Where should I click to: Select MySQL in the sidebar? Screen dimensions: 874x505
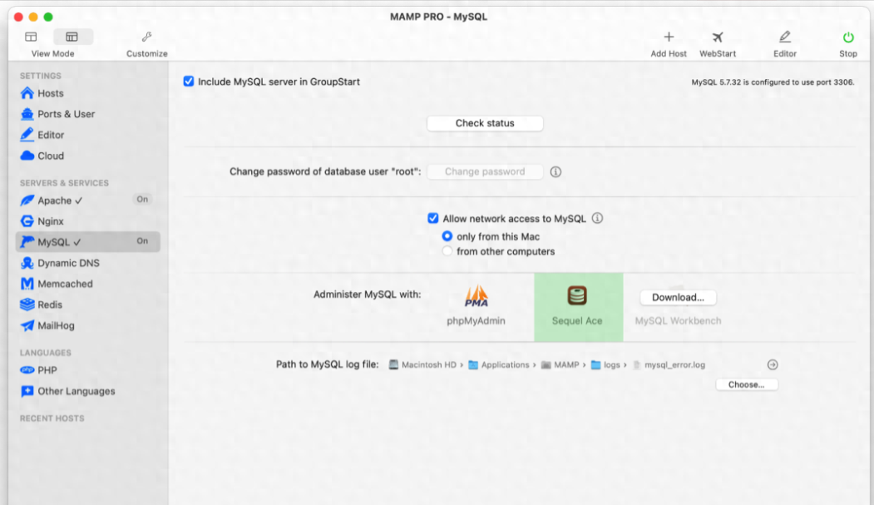(88, 242)
